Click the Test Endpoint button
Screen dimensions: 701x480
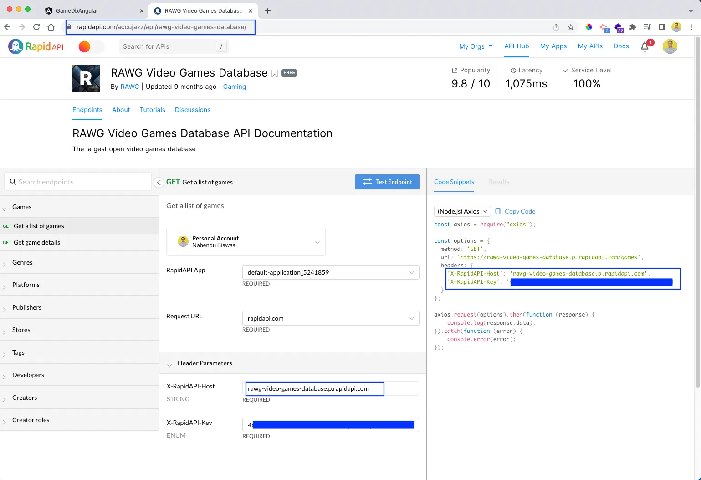387,182
